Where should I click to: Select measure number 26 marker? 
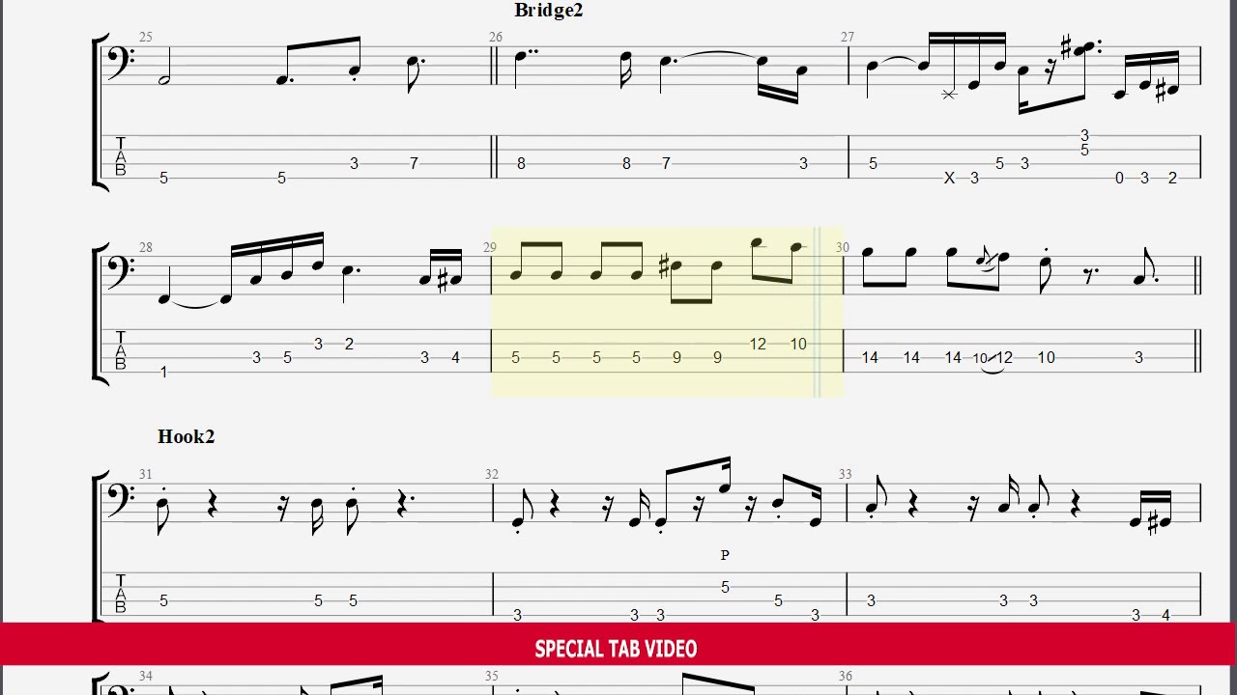(496, 38)
